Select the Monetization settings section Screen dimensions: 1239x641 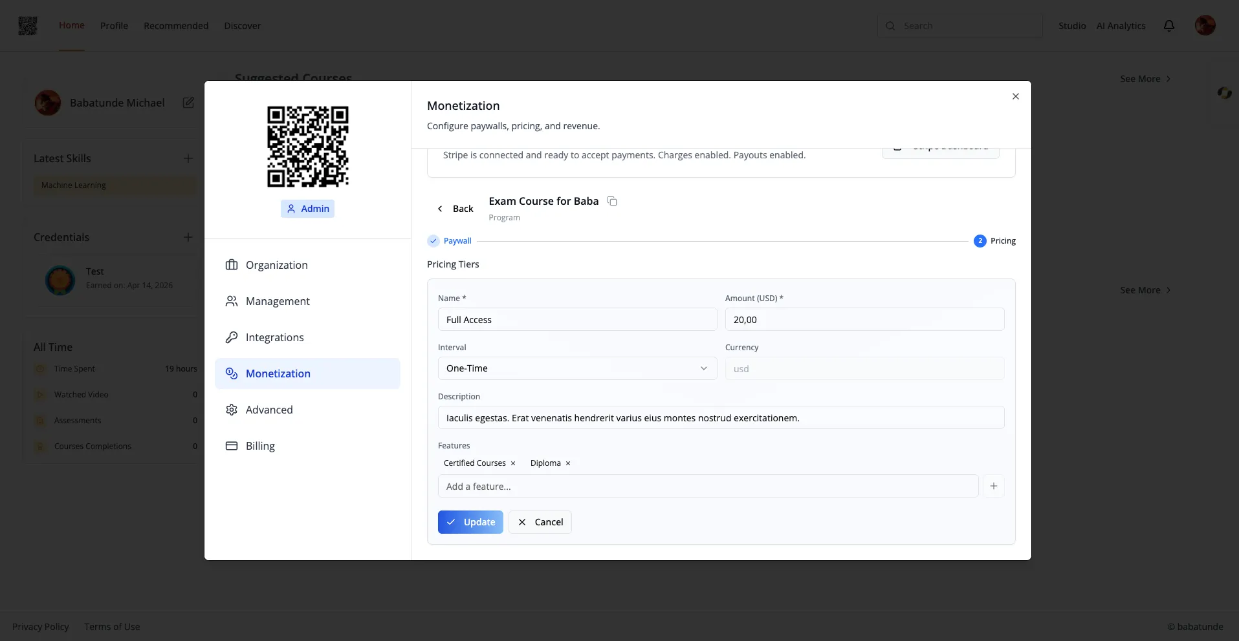click(x=307, y=373)
